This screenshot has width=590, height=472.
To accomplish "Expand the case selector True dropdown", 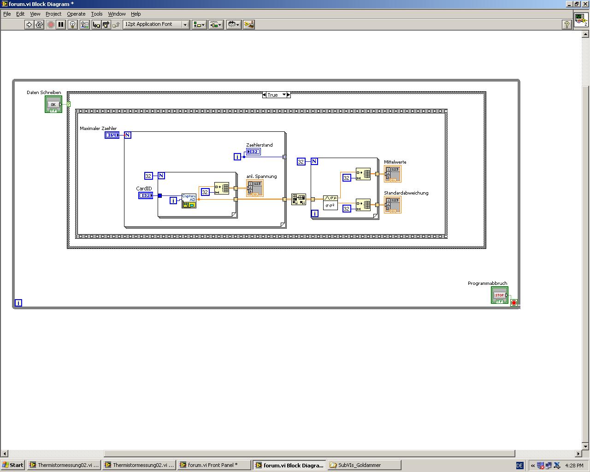I will click(x=284, y=95).
